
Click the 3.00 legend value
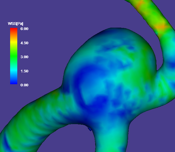(24, 57)
